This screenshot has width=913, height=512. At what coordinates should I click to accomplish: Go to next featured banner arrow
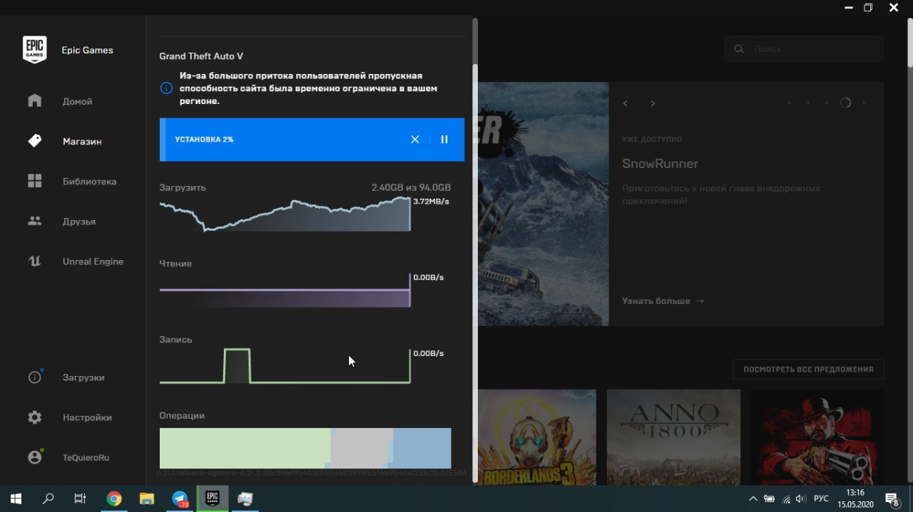(x=653, y=103)
